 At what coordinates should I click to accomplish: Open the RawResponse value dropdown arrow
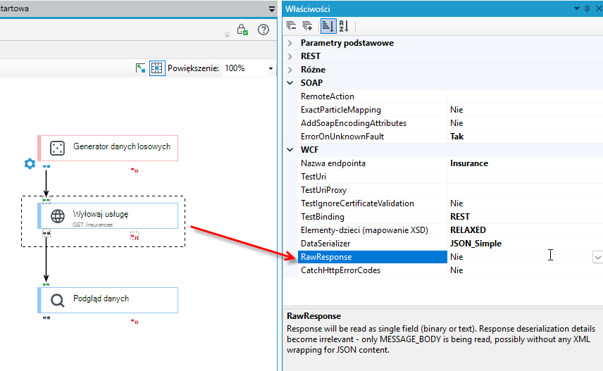coord(597,257)
